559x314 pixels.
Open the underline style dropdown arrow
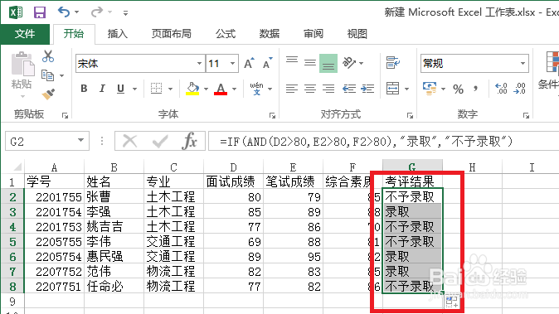click(x=134, y=89)
